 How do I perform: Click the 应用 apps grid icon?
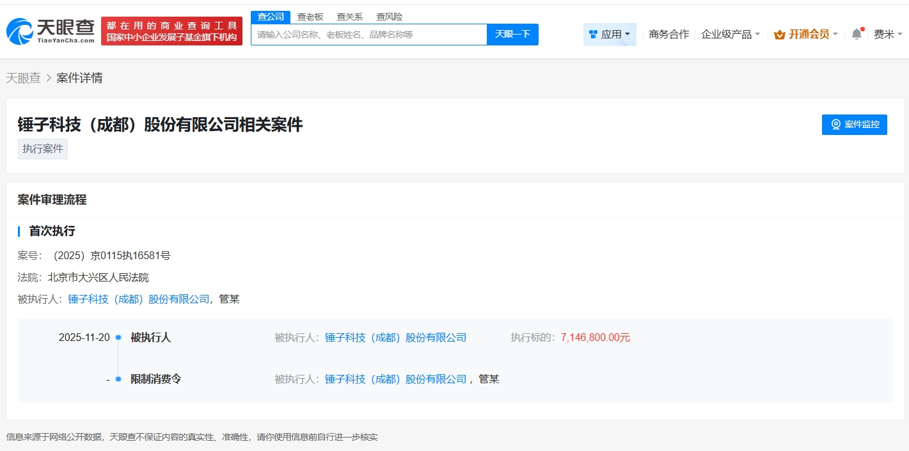pyautogui.click(x=593, y=35)
